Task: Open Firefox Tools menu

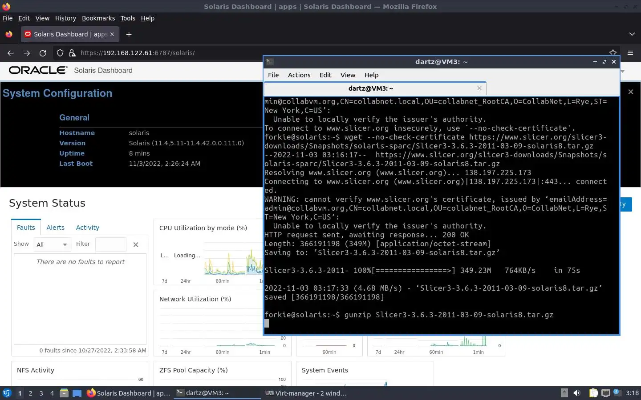Action: point(128,18)
